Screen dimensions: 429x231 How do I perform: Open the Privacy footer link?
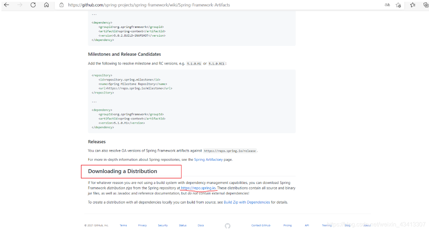[x=142, y=225]
